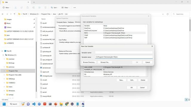Click Browse Directory button
Screen dimensions: 191x107
[x=89, y=62]
